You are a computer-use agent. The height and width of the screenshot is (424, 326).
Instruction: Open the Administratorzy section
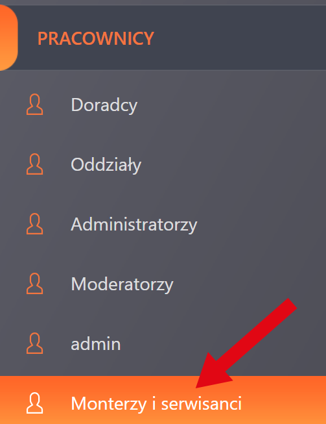tap(134, 225)
